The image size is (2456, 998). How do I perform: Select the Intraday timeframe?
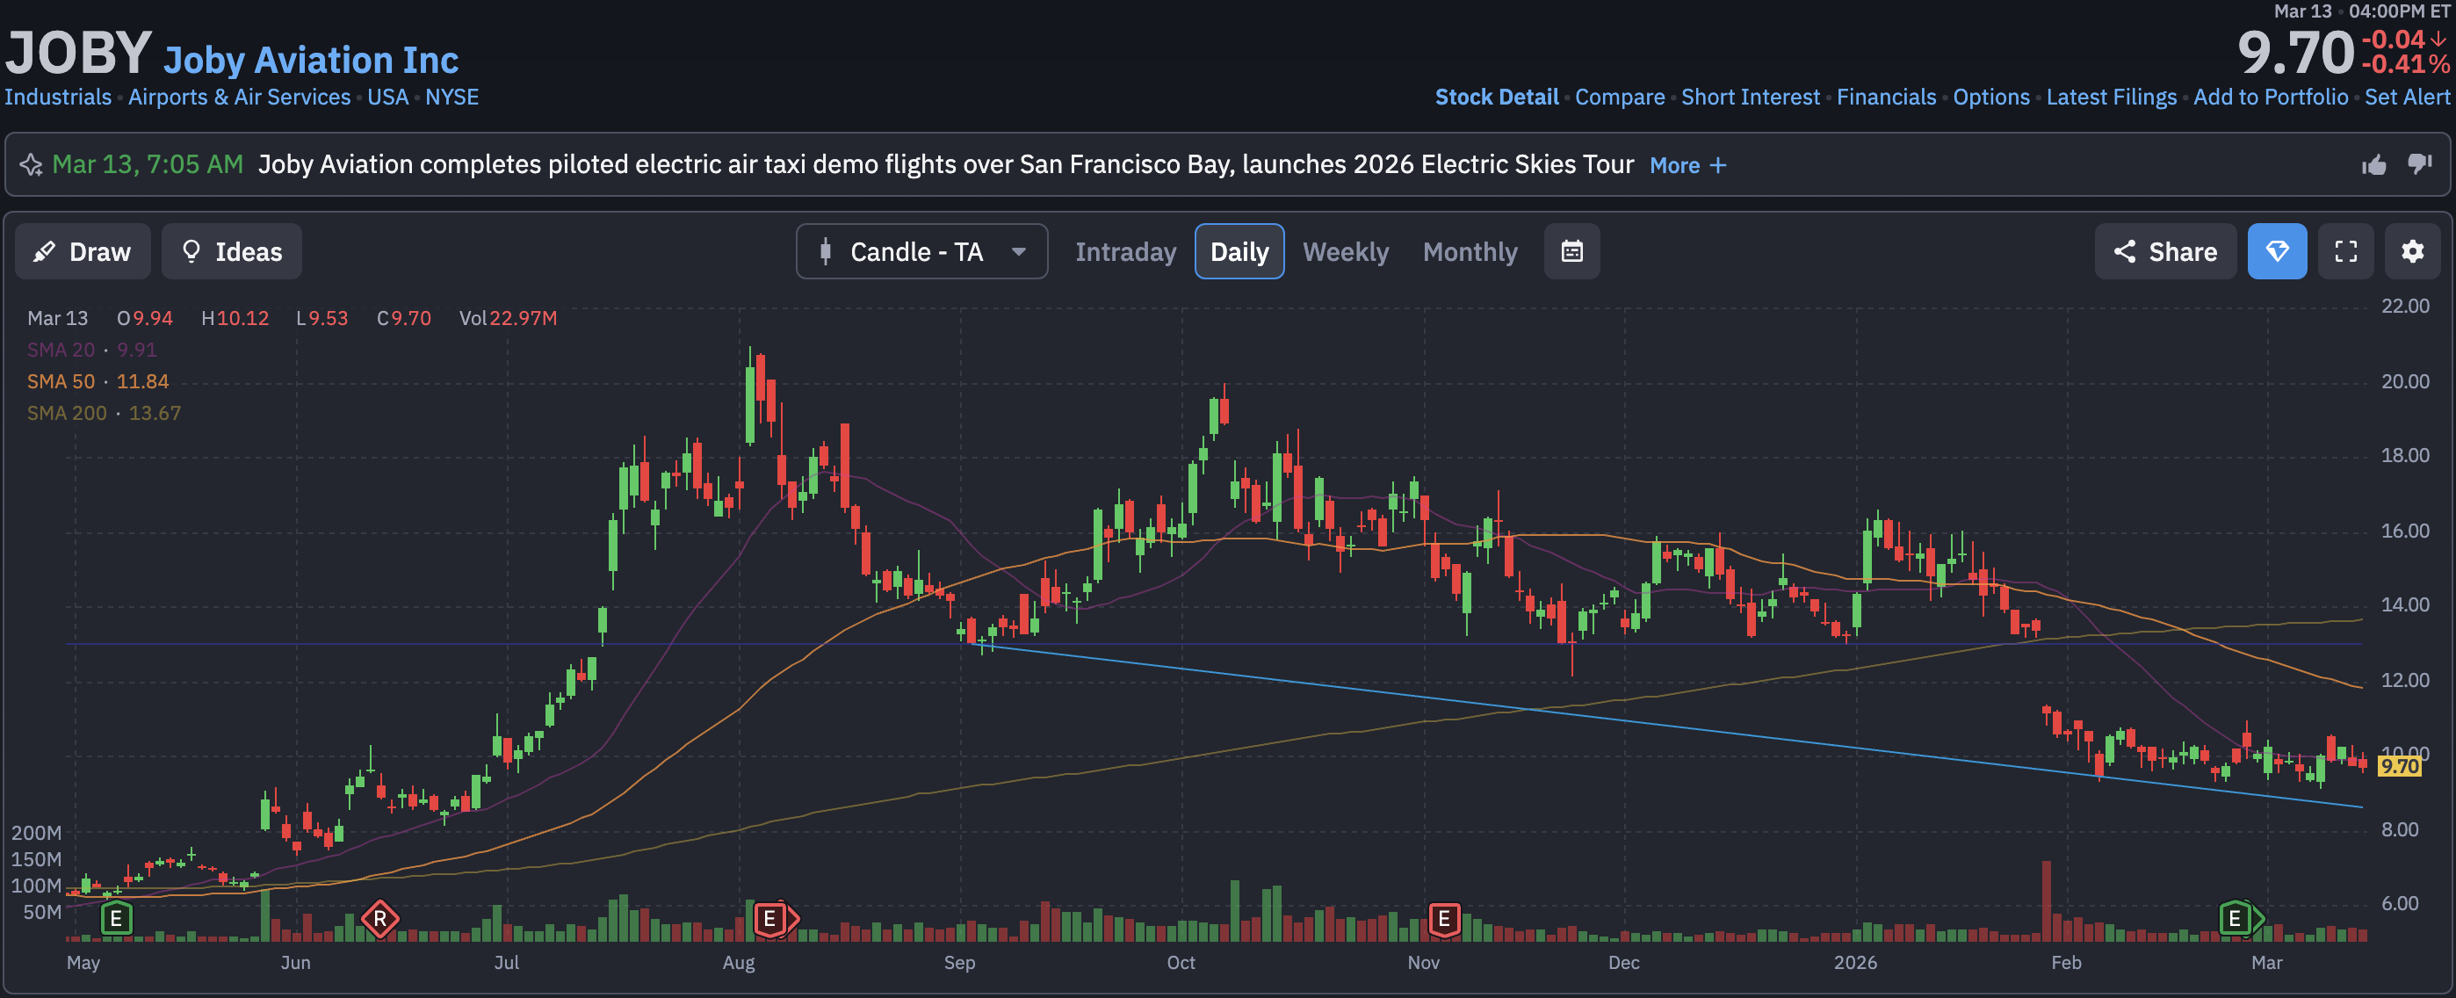click(x=1125, y=251)
